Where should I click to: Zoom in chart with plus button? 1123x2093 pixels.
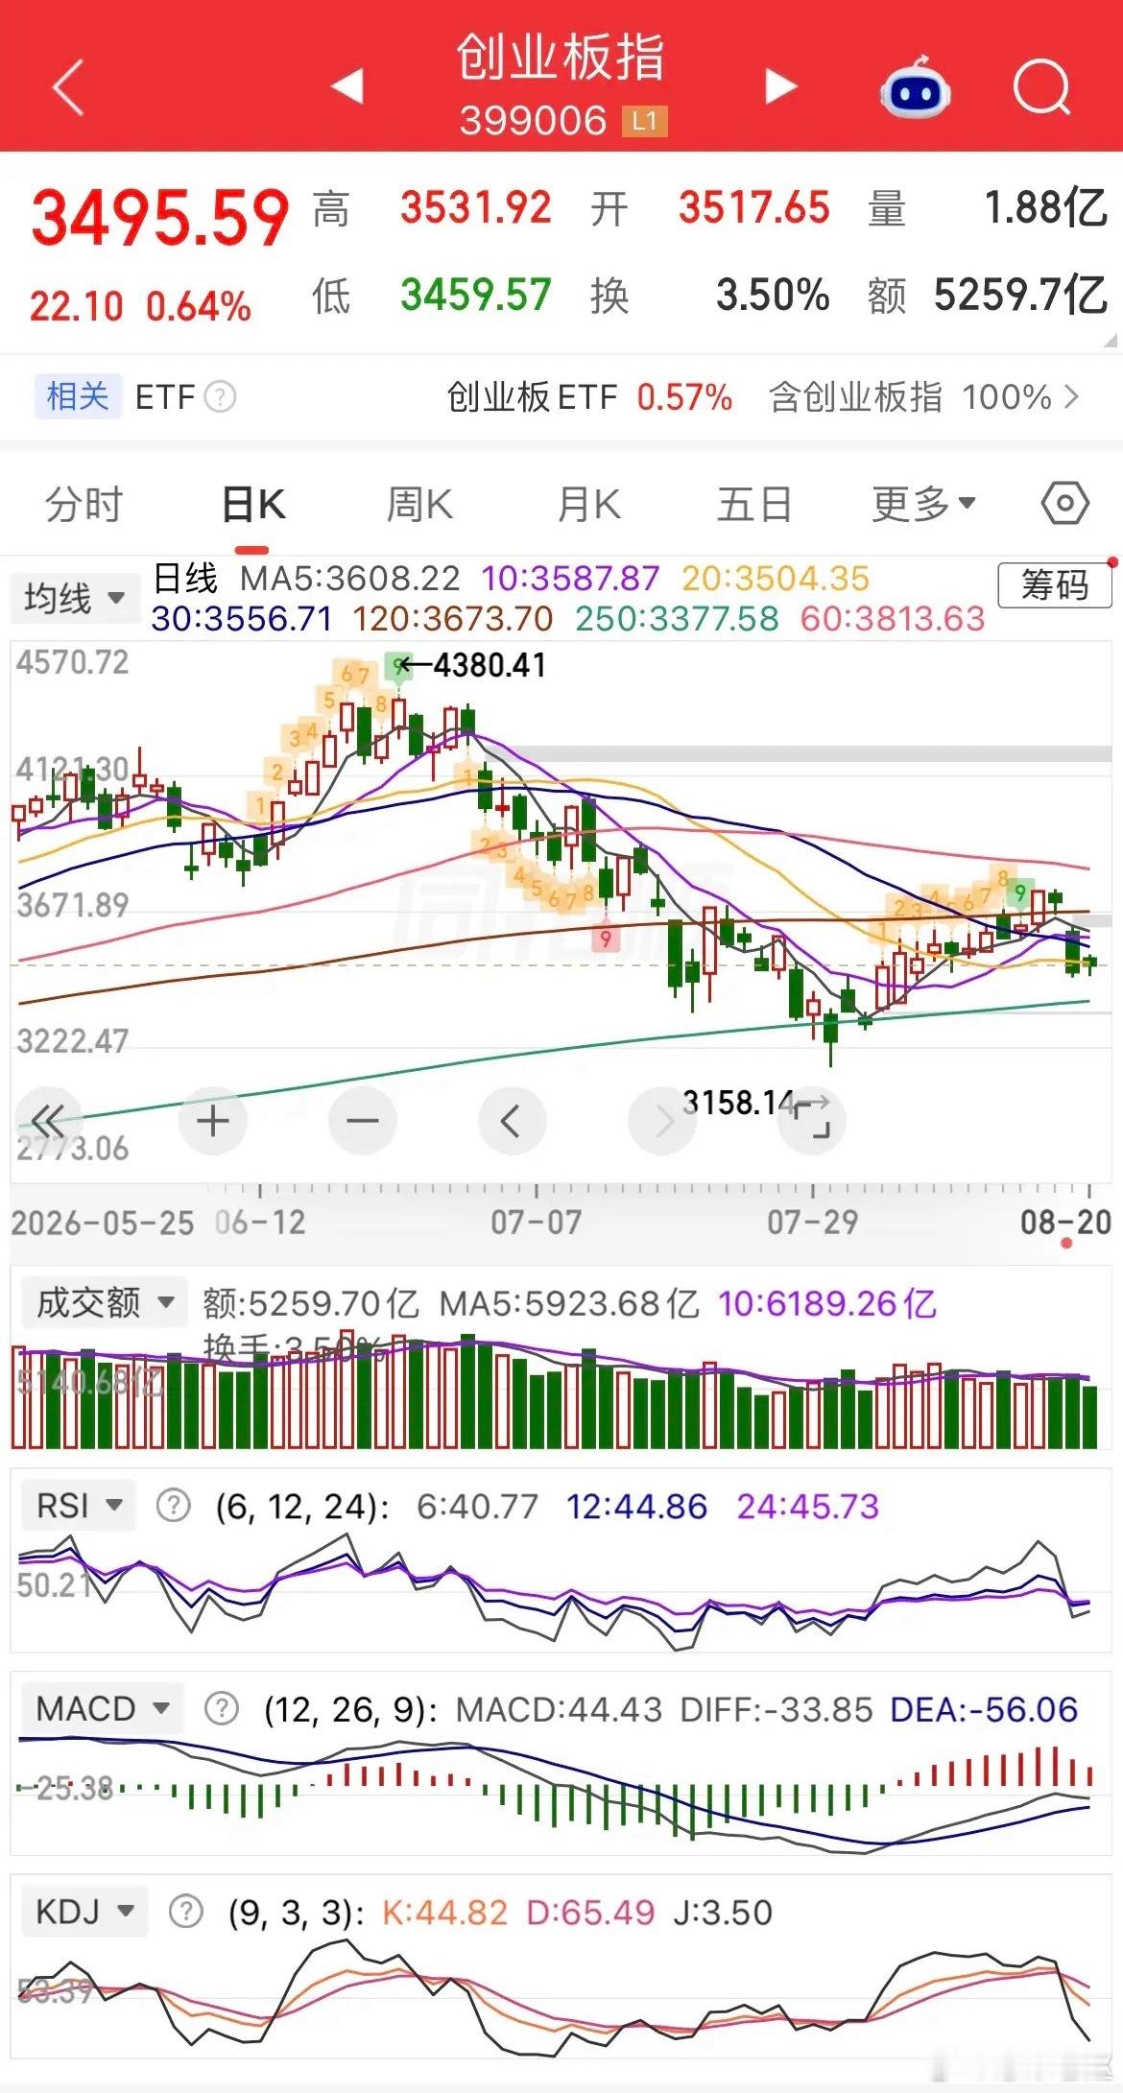[213, 1121]
